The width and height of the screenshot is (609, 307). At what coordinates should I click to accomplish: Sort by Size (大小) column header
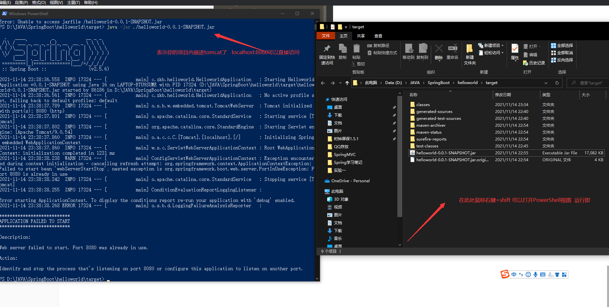coord(592,95)
